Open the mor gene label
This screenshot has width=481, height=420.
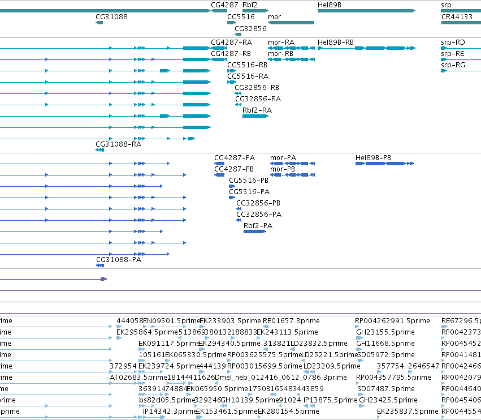coord(274,16)
